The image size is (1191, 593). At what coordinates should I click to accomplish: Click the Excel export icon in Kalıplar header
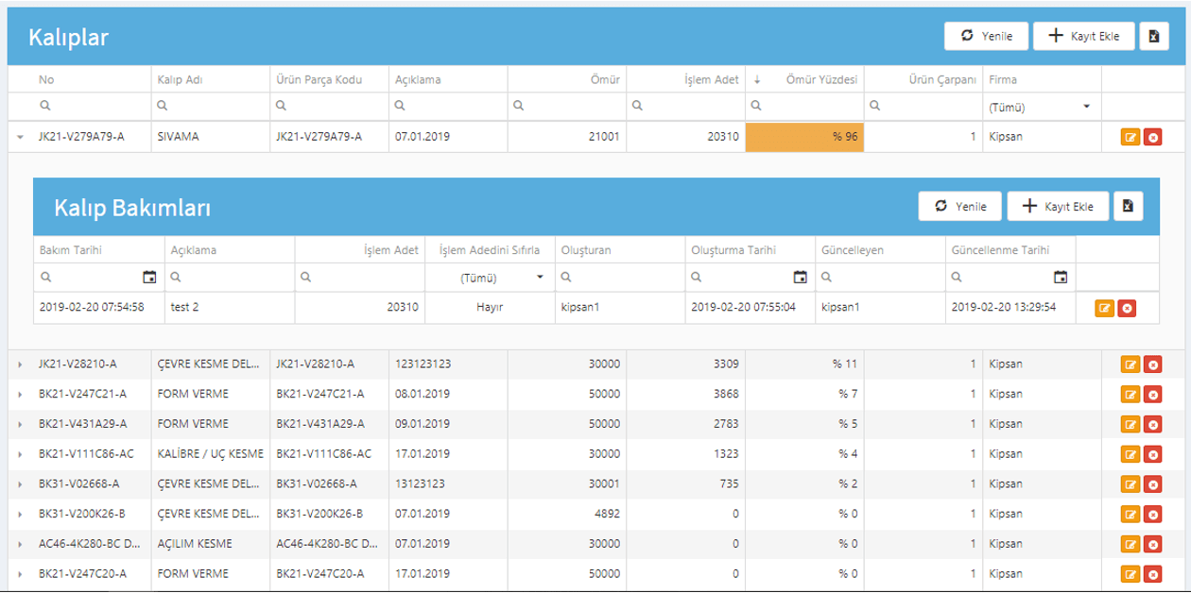tap(1153, 36)
